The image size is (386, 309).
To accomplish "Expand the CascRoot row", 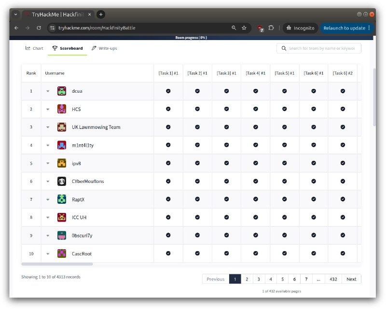I will 48,254.
